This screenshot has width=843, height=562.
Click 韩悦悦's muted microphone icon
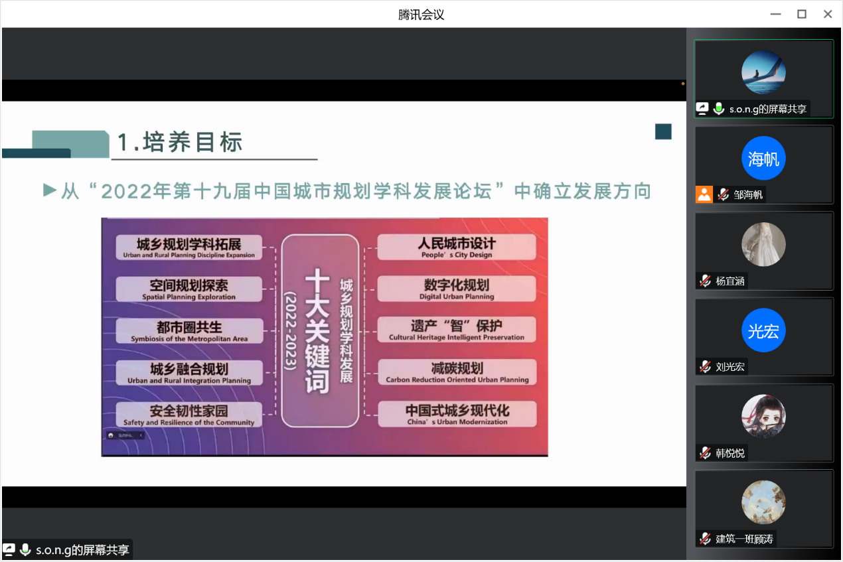pyautogui.click(x=705, y=453)
